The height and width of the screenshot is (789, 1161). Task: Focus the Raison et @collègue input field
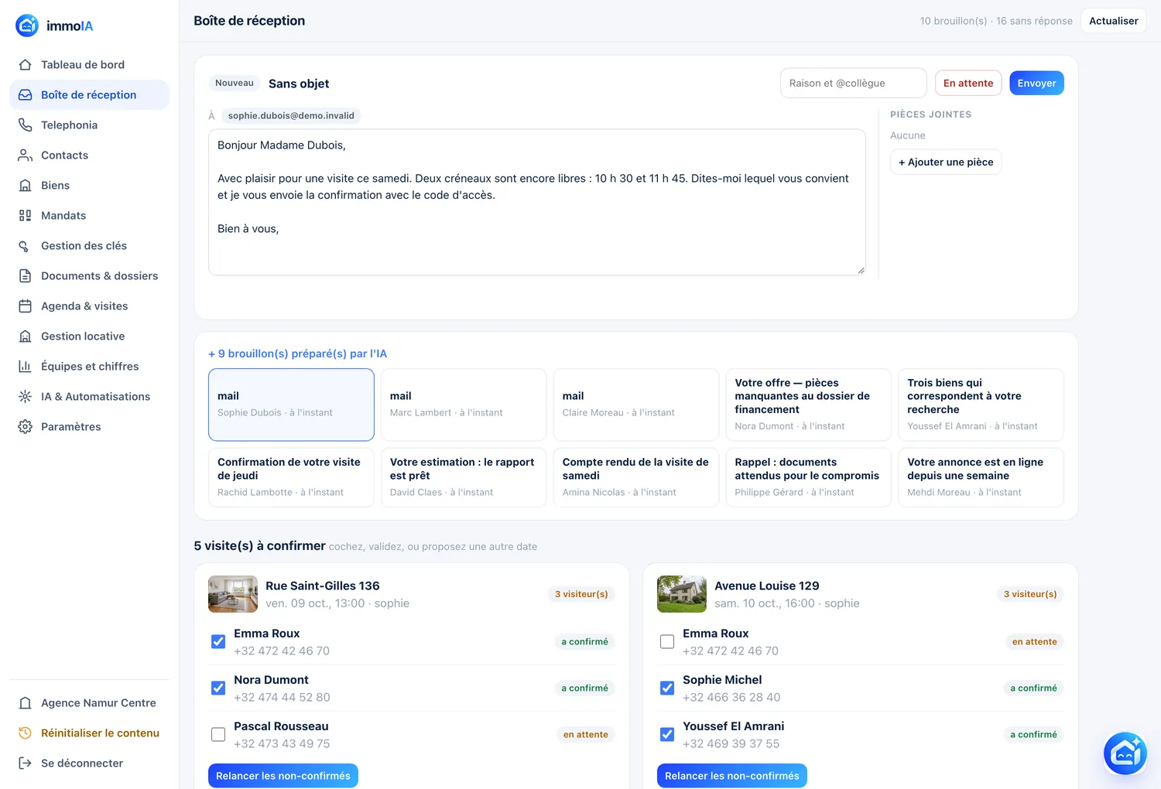(854, 84)
